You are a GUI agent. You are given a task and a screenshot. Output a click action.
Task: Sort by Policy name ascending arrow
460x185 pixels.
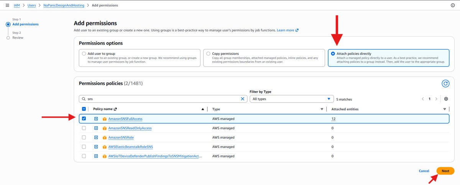(x=203, y=109)
